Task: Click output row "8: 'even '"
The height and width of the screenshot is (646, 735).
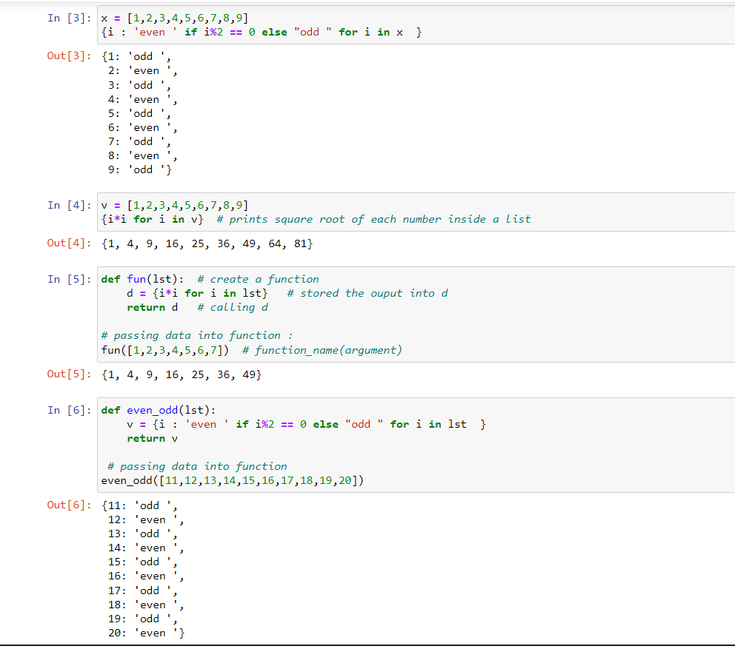Action: [x=142, y=156]
